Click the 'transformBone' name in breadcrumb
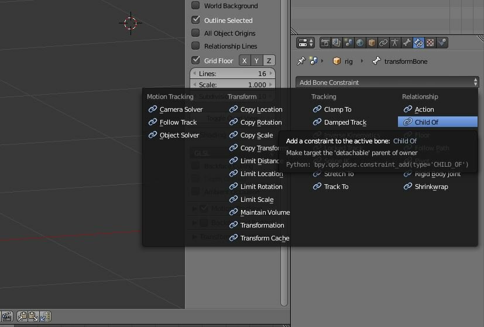This screenshot has width=484, height=327. tap(406, 61)
